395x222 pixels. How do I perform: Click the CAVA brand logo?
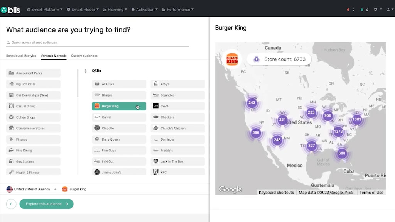click(x=156, y=106)
